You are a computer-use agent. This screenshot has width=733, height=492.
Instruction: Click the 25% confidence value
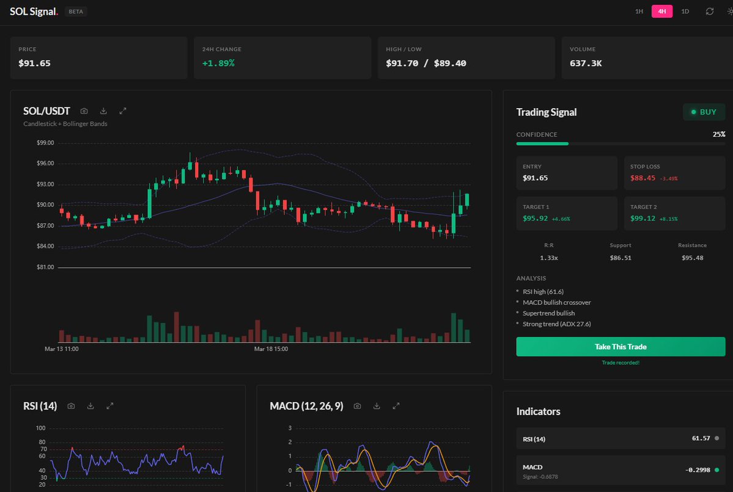719,134
